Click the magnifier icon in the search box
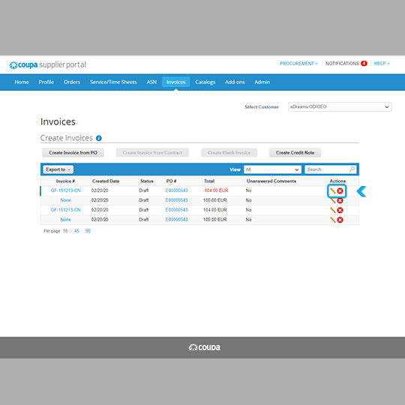 tap(352, 169)
